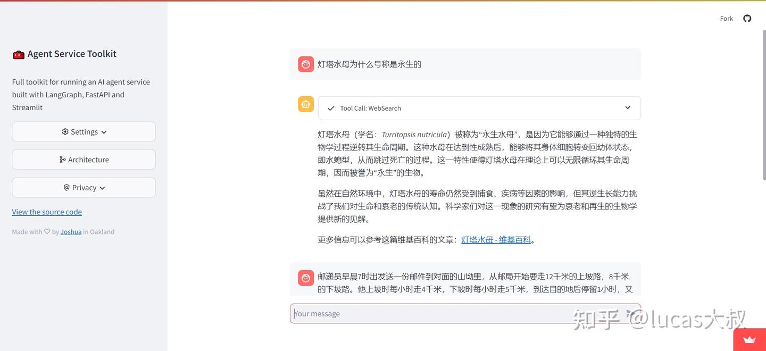The width and height of the screenshot is (766, 351).
Task: Click the orange robot assistant avatar
Action: [305, 103]
